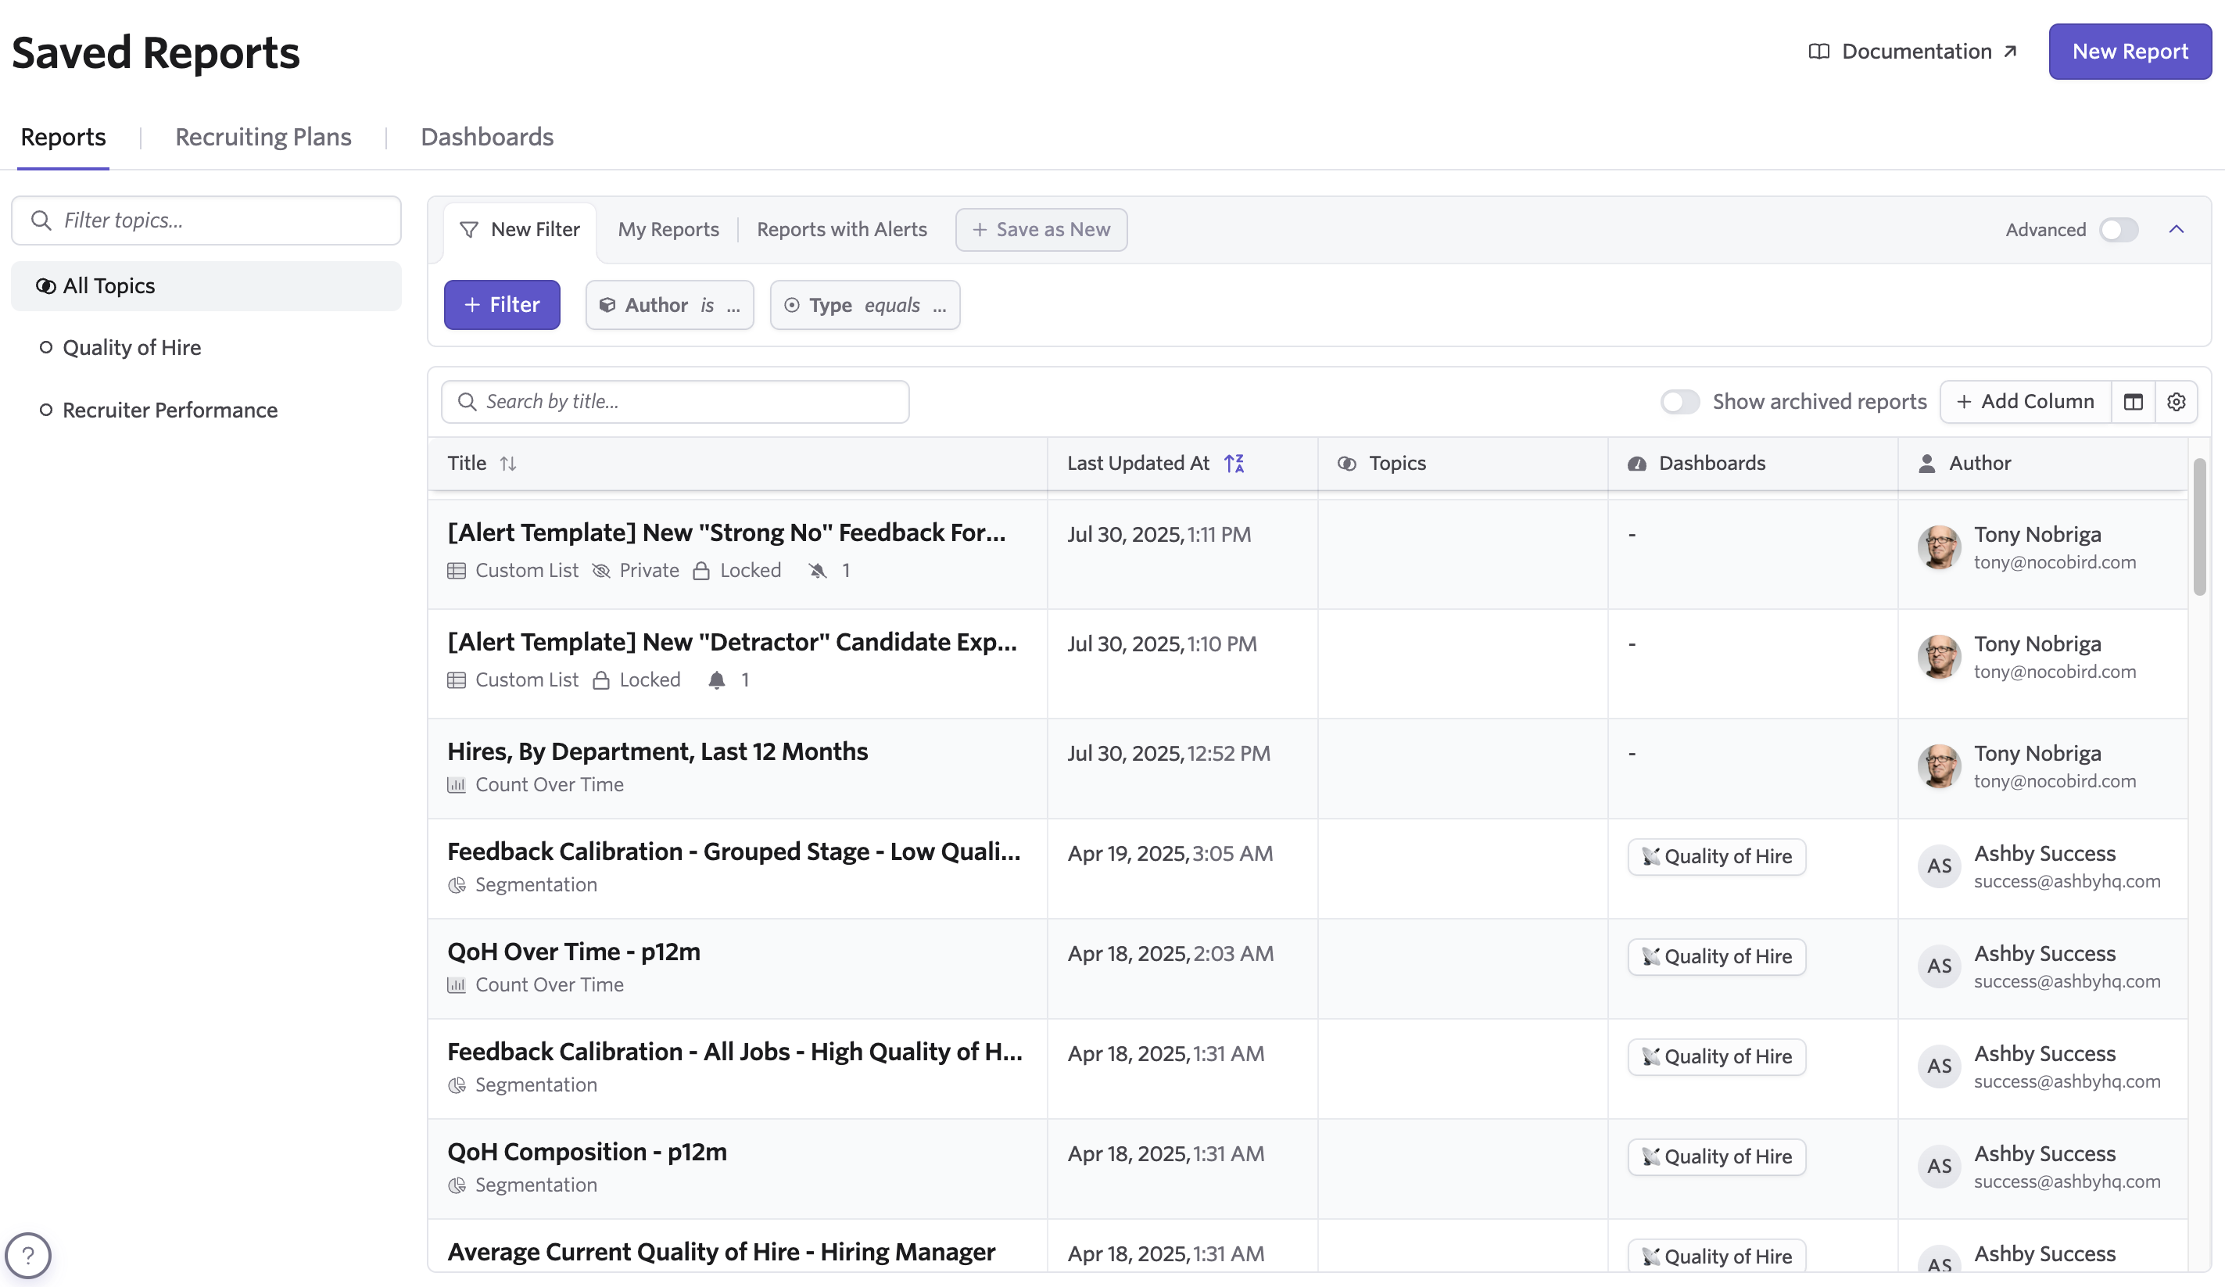The height and width of the screenshot is (1287, 2225).
Task: Switch to Recruiting Plans tab
Action: [263, 137]
